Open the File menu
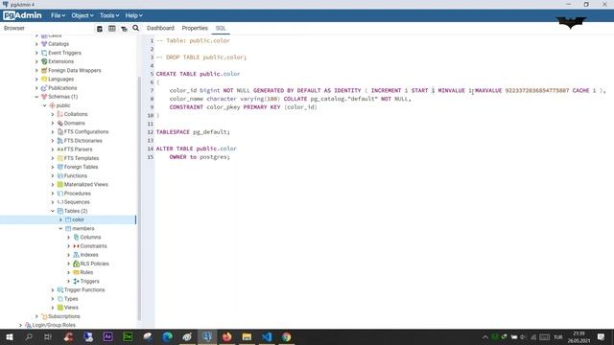This screenshot has width=614, height=345. coord(58,15)
